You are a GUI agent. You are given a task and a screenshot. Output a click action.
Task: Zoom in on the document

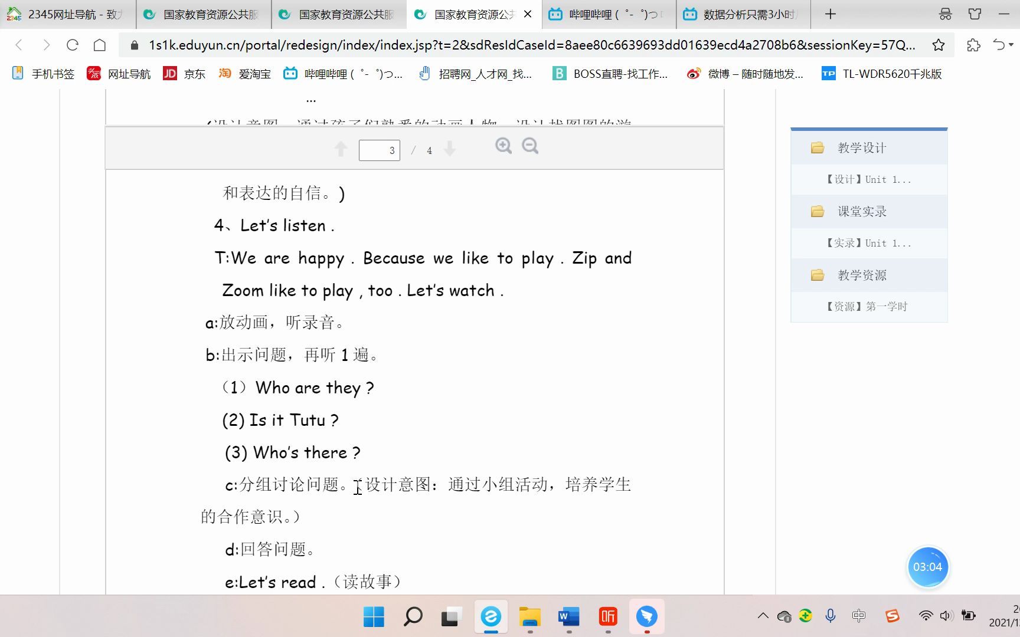pyautogui.click(x=504, y=146)
